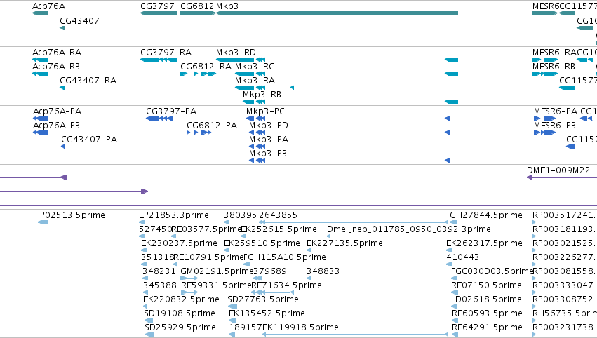Image resolution: width=597 pixels, height=338 pixels.
Task: Click the Acp76A-PA protein label
Action: [x=57, y=111]
